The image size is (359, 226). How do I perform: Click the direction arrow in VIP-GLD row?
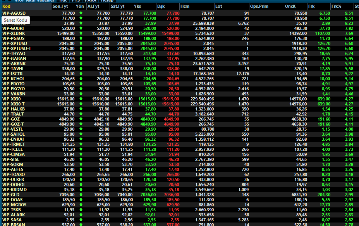[81, 195]
